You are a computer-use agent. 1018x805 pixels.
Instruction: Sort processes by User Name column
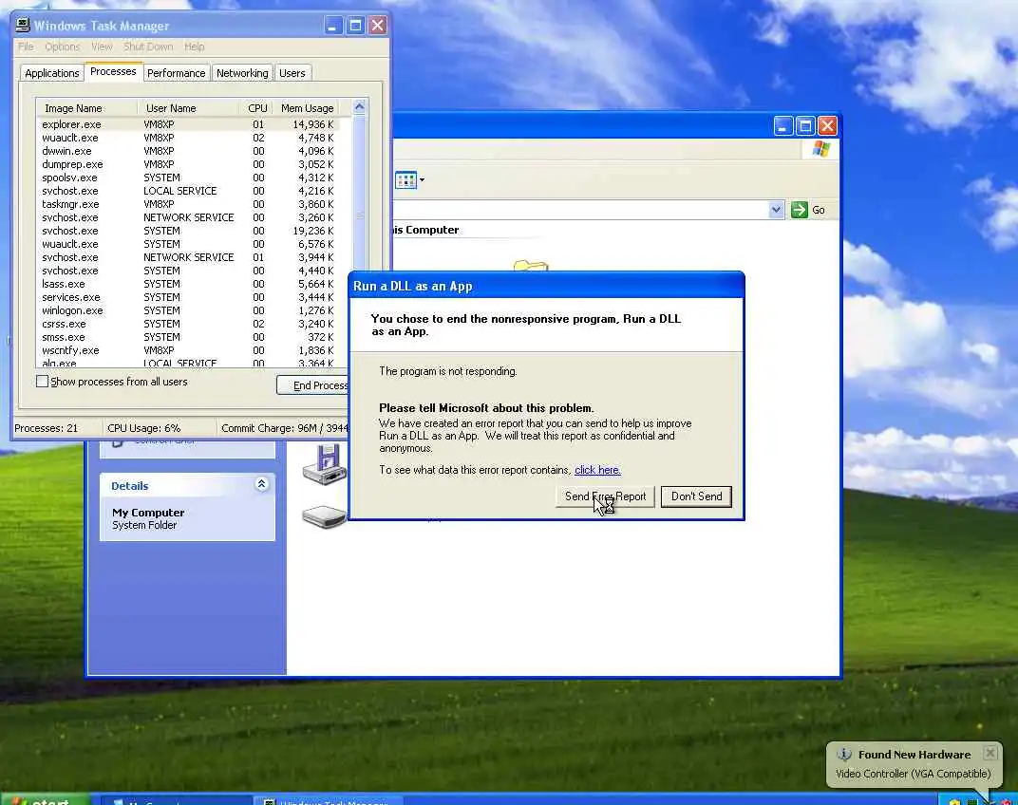[188, 108]
